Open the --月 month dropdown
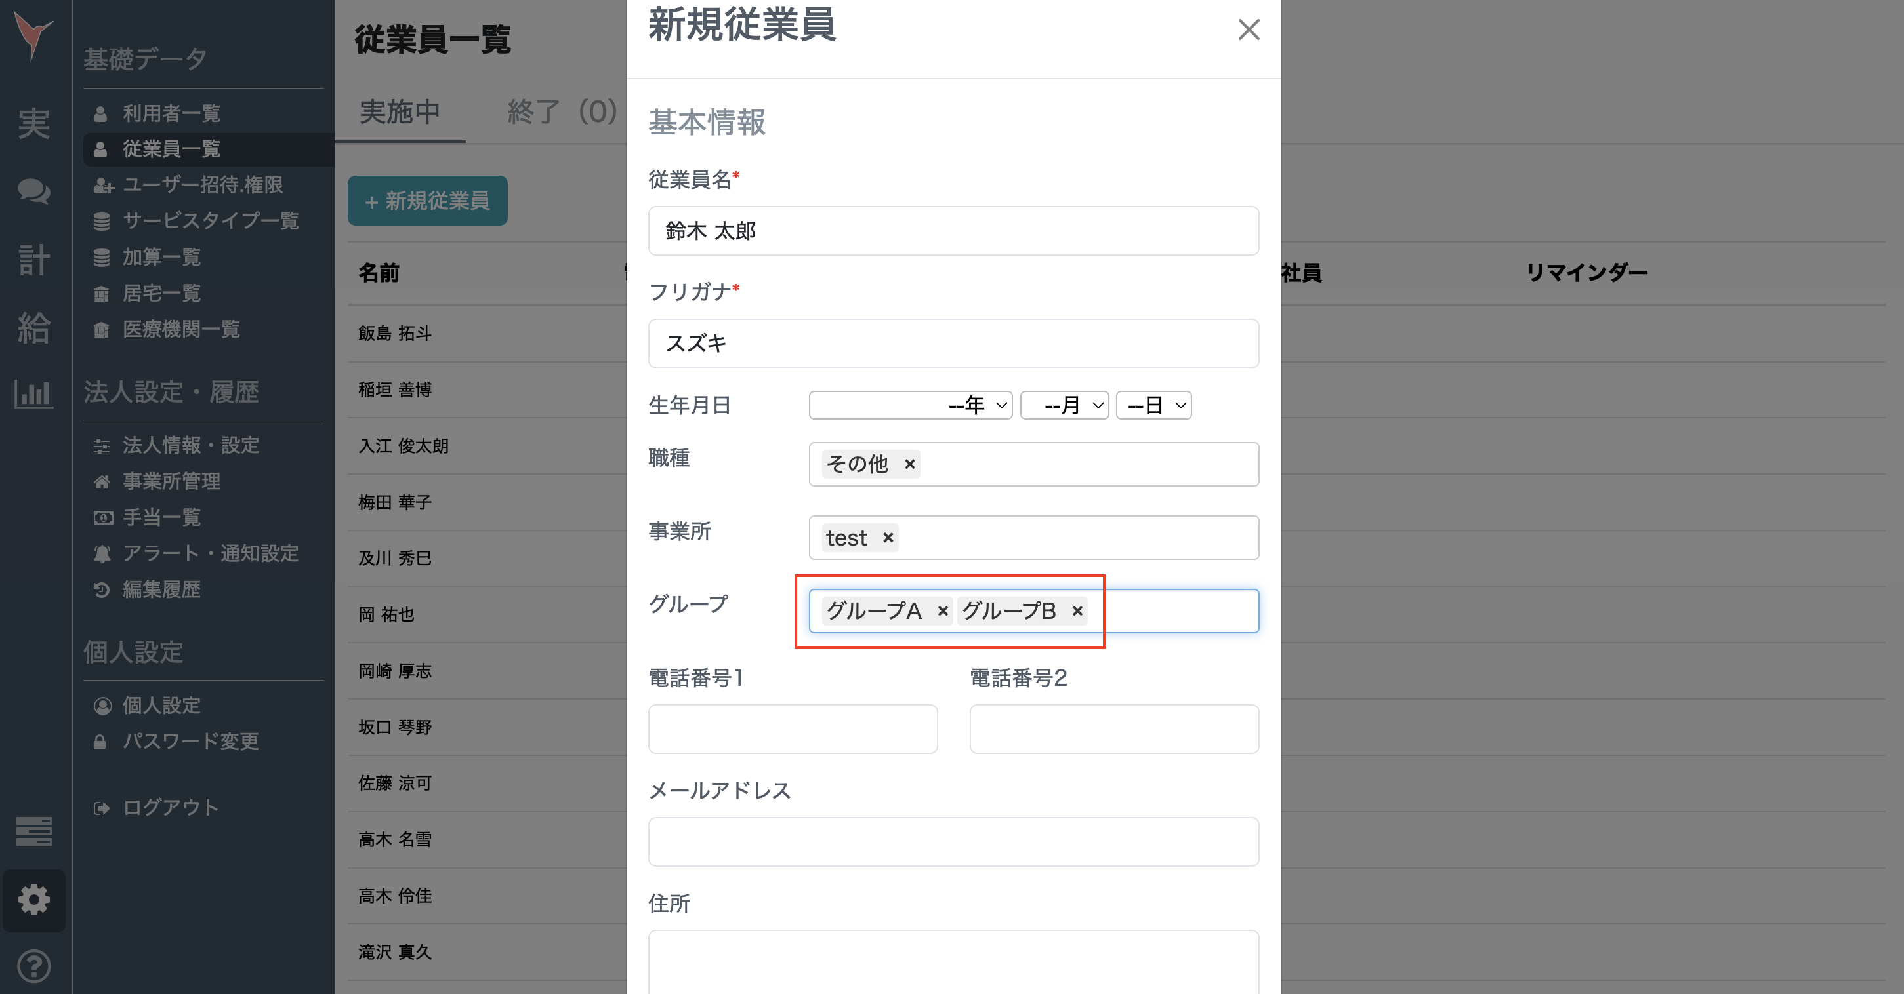Viewport: 1904px width, 994px height. [1064, 405]
